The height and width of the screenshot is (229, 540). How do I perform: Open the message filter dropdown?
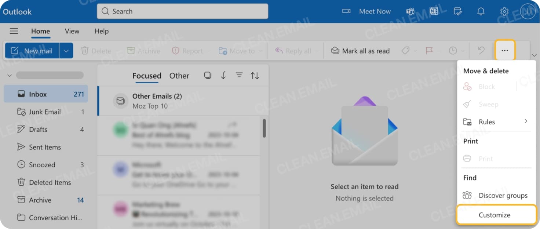(239, 75)
